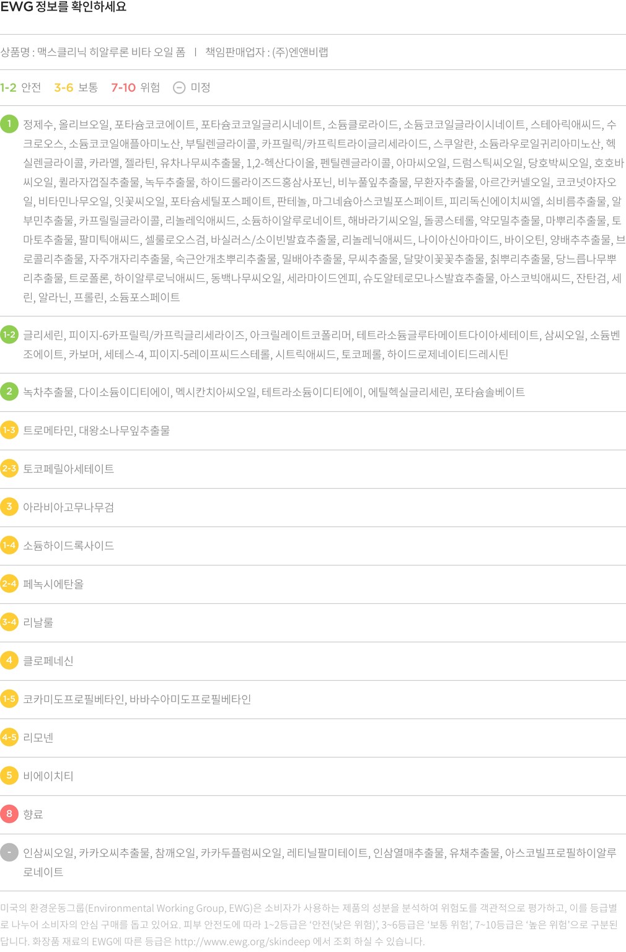Click the green grade 1 badge icon
Screen dimensions: 626x952
pyautogui.click(x=9, y=124)
